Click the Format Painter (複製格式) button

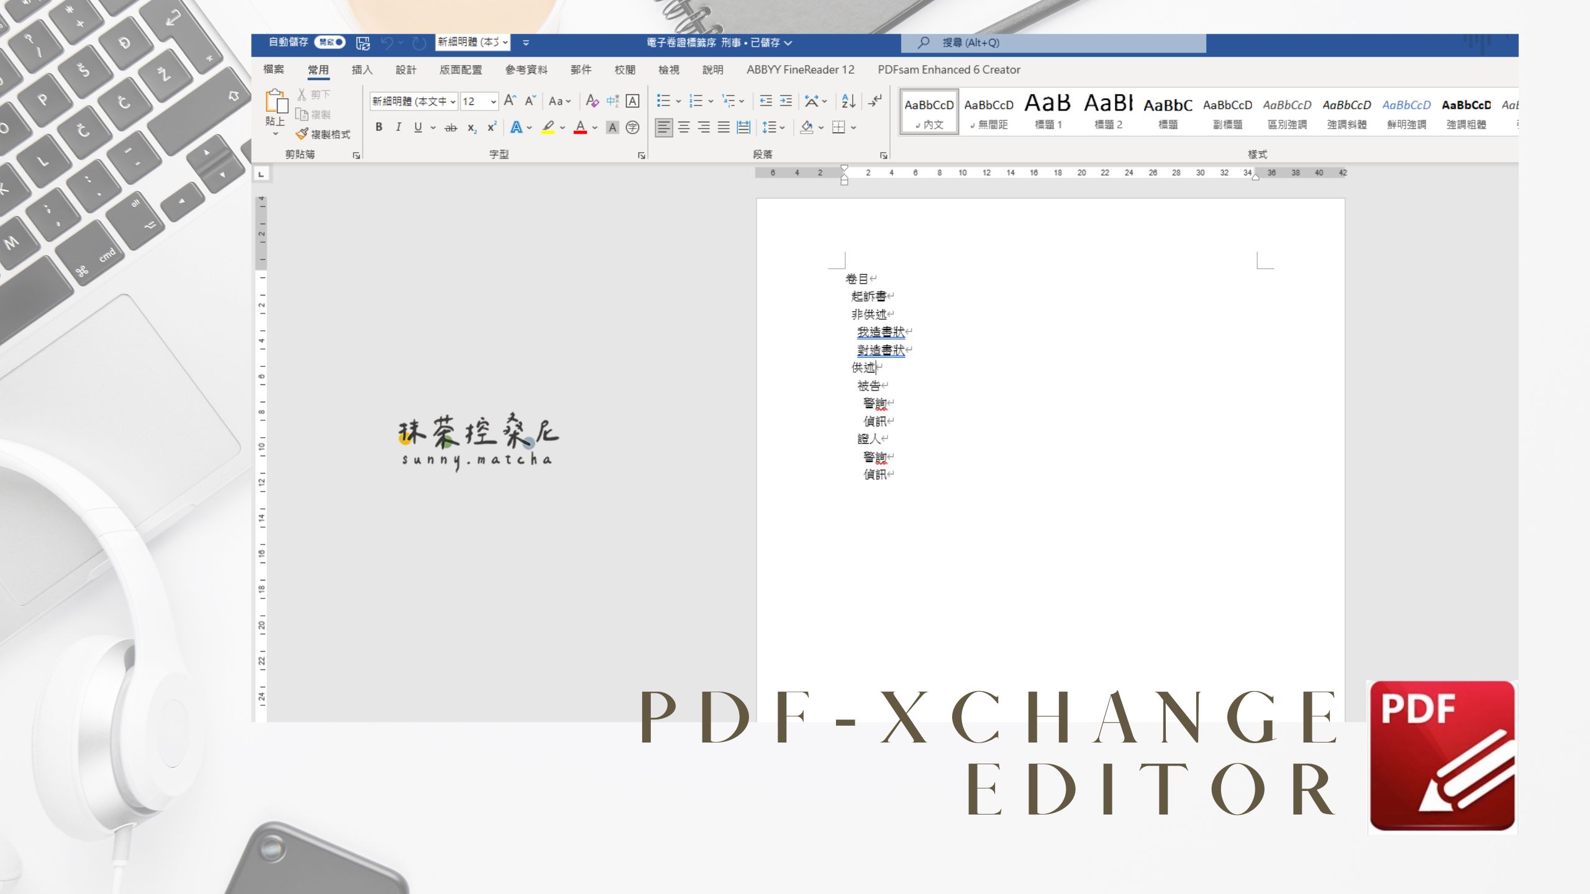point(323,134)
